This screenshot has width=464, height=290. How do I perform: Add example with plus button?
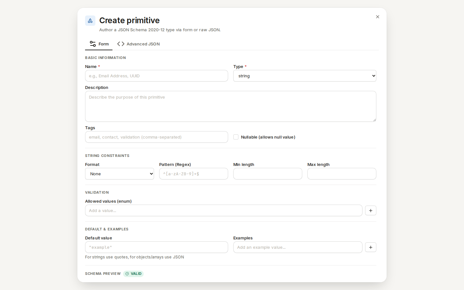[371, 247]
